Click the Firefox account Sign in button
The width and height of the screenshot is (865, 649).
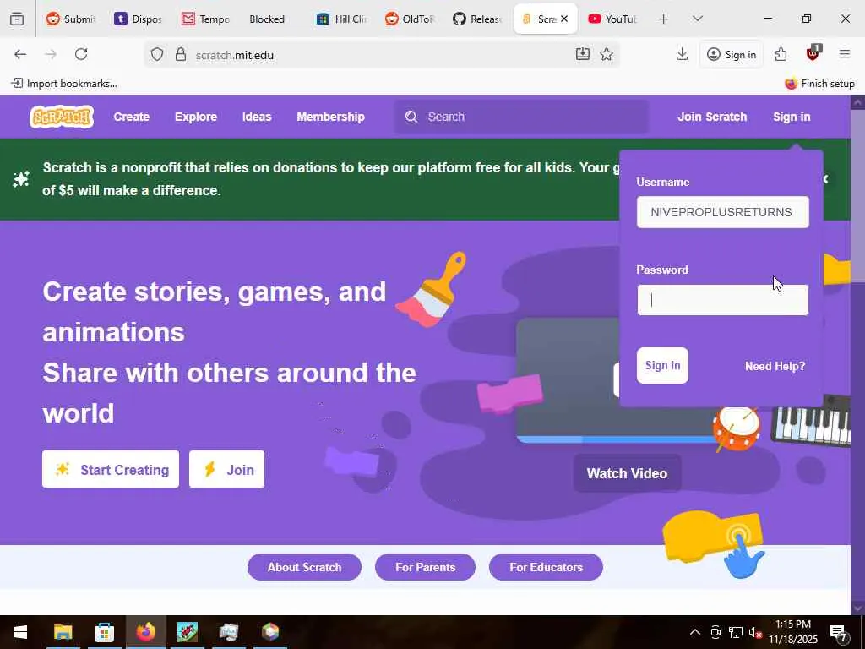(732, 54)
